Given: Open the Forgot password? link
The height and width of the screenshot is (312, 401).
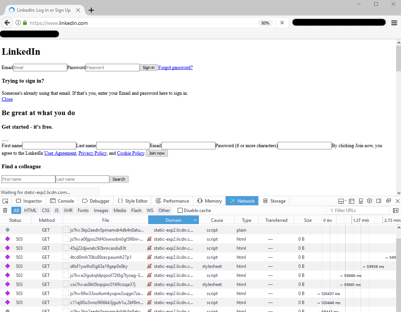Looking at the screenshot, I should click(x=175, y=68).
